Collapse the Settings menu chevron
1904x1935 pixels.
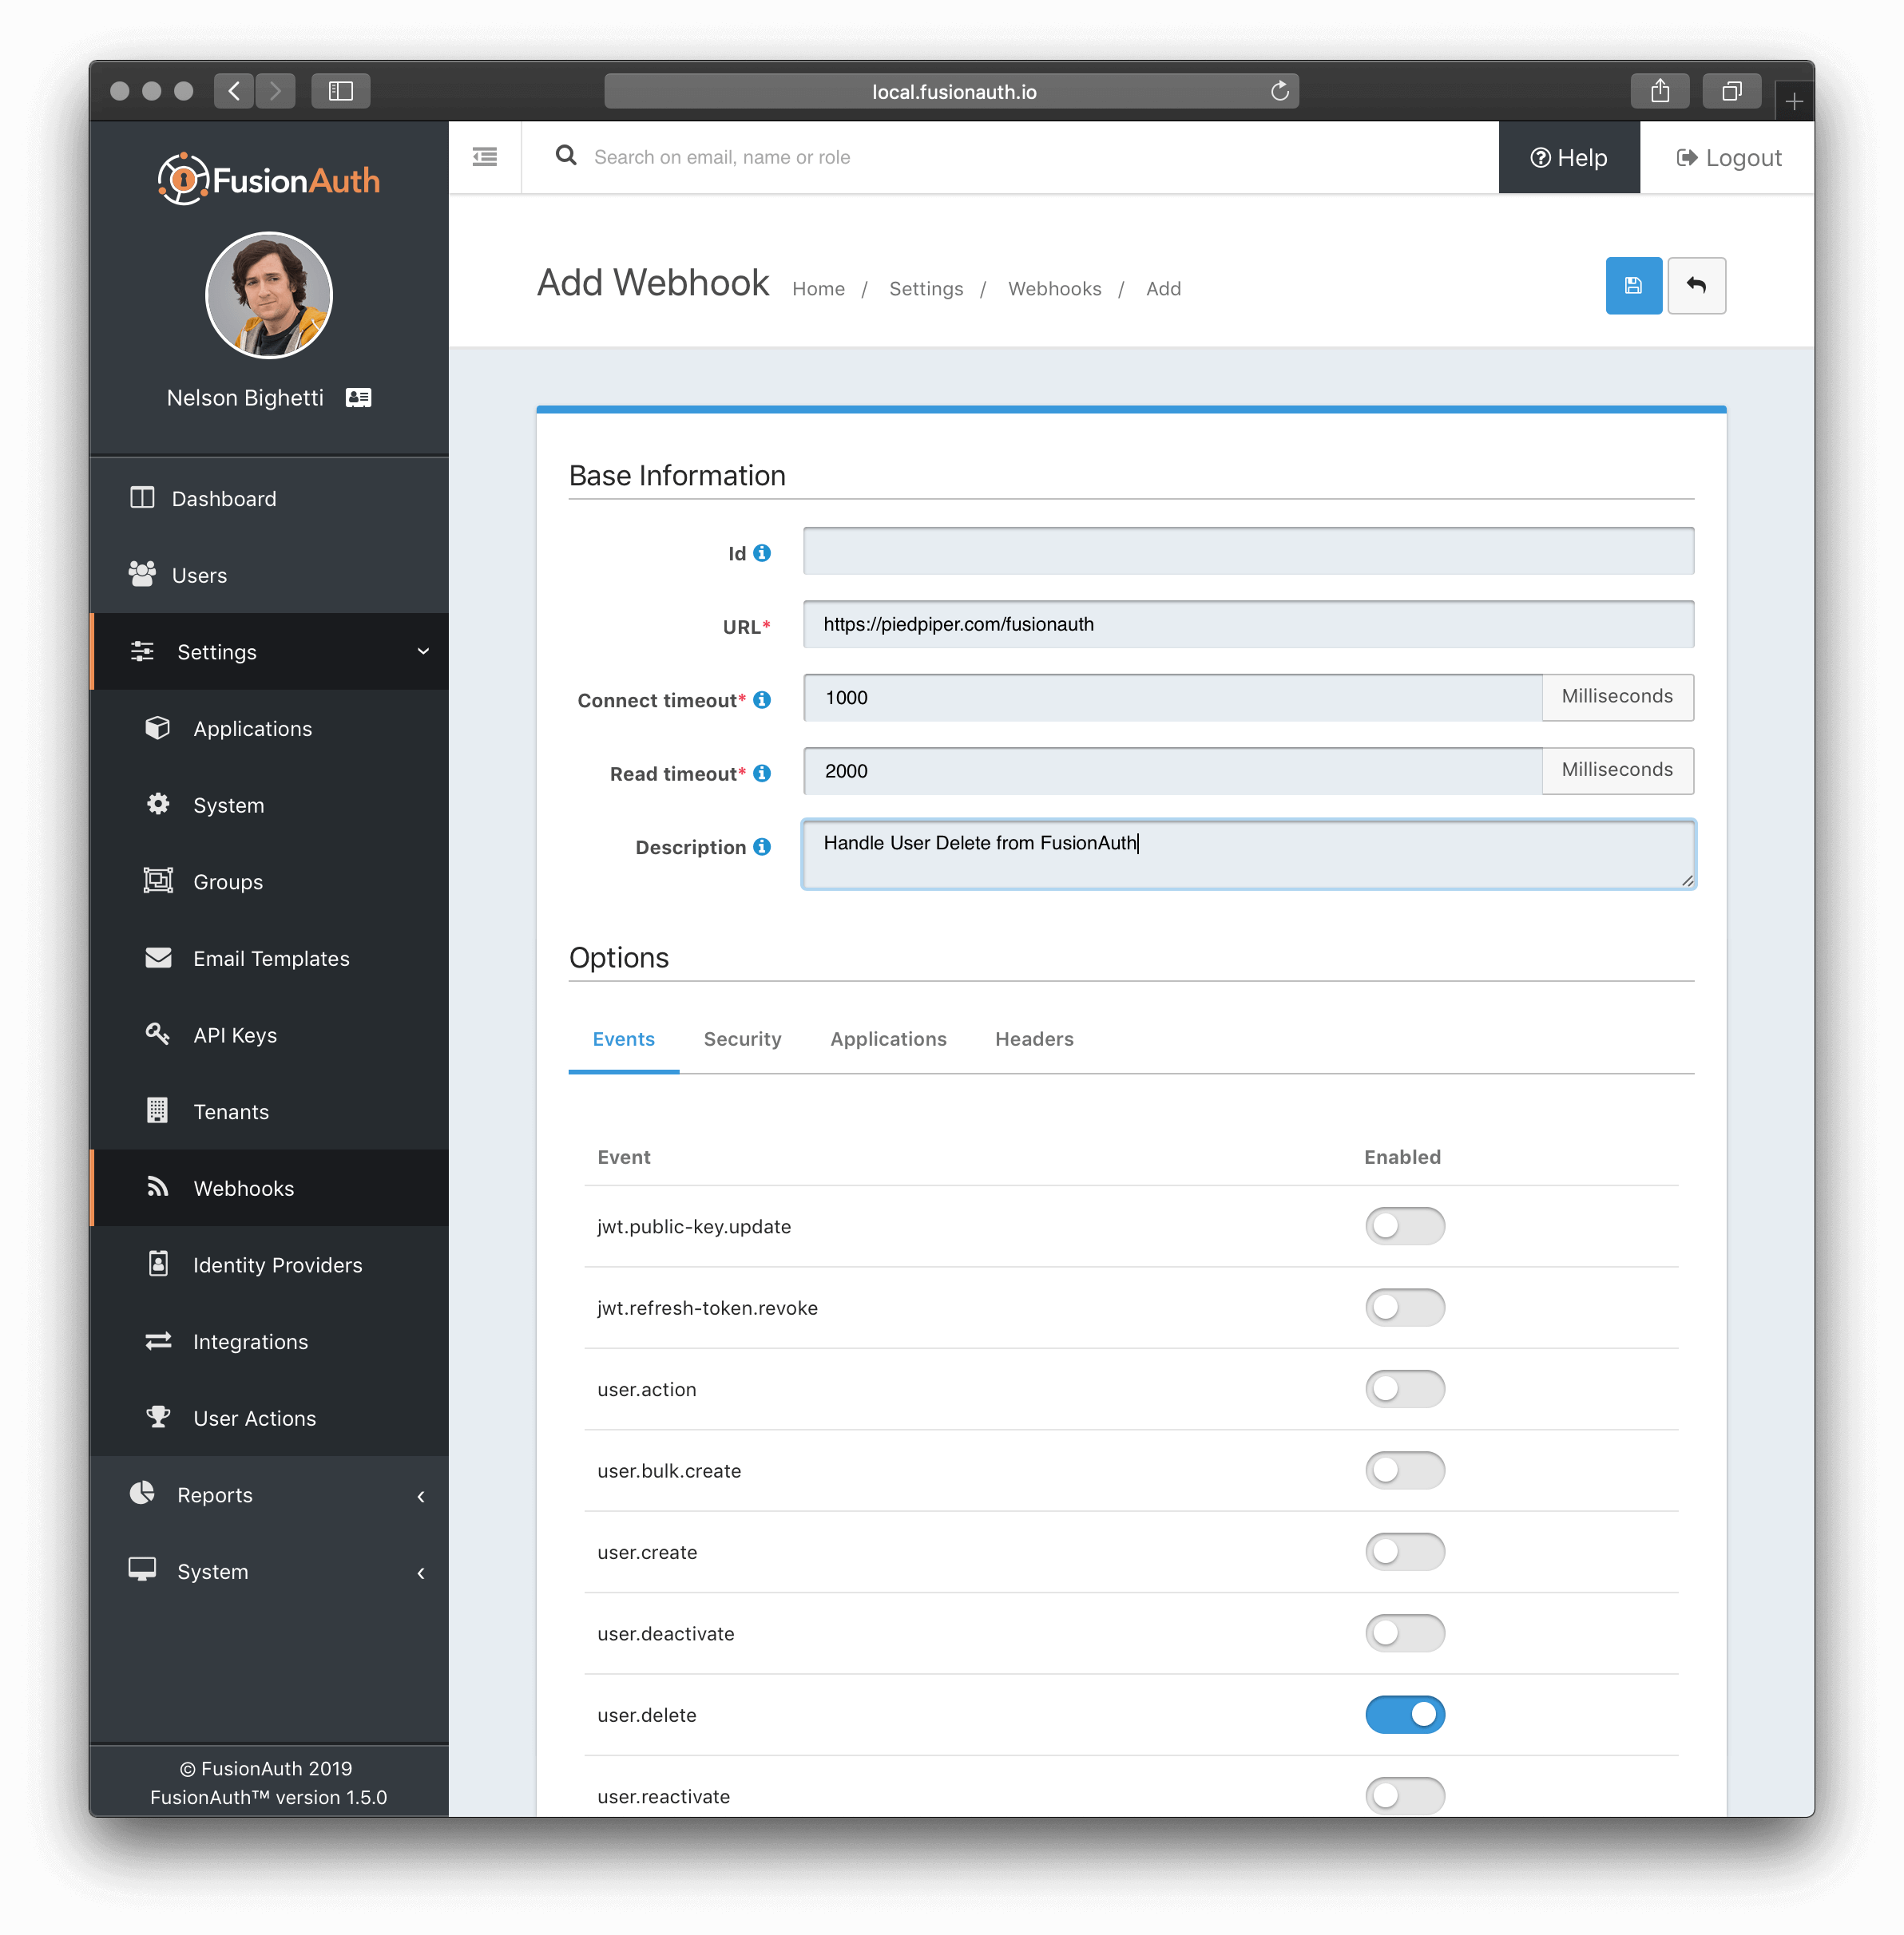click(x=423, y=651)
